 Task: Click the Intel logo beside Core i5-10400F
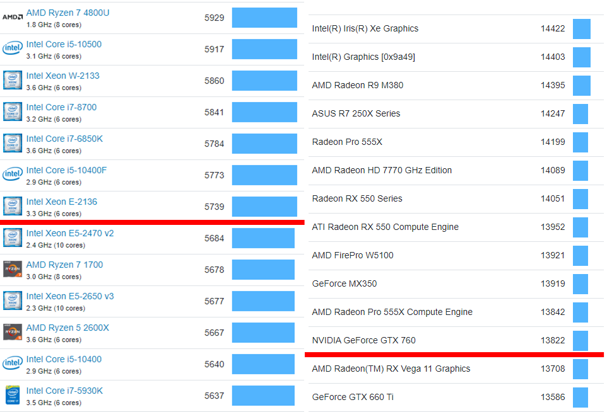(13, 175)
